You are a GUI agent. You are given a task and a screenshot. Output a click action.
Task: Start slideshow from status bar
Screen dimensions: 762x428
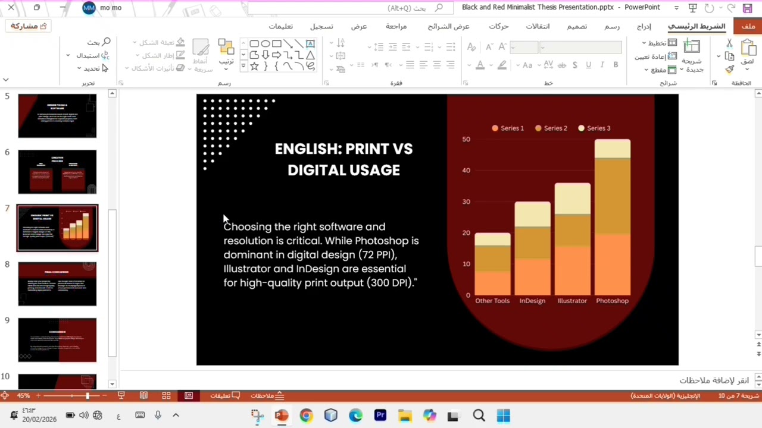pyautogui.click(x=121, y=395)
